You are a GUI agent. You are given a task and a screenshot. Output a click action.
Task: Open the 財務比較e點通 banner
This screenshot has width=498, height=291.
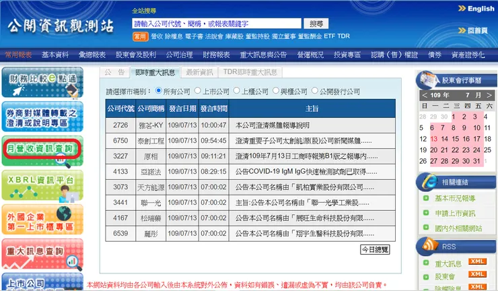point(42,82)
